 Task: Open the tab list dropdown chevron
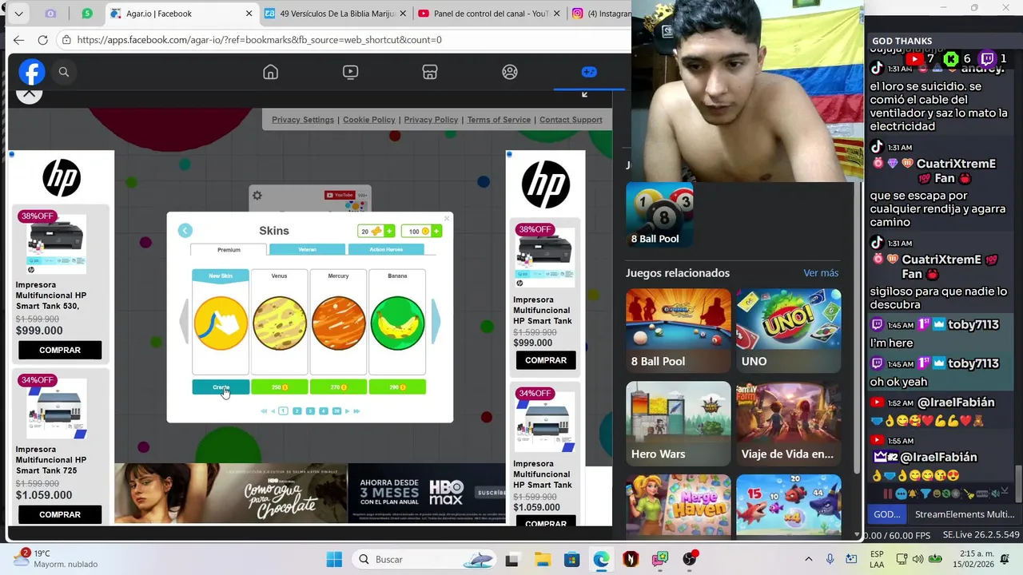click(x=18, y=14)
